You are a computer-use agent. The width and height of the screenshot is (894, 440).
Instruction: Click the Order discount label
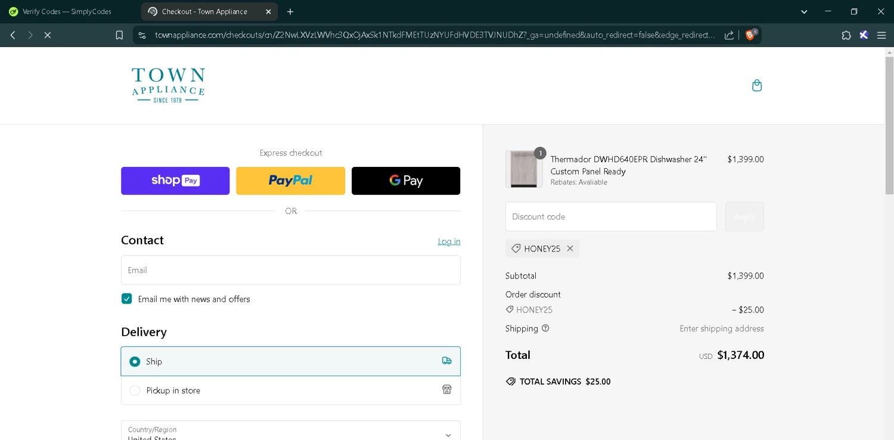click(533, 295)
